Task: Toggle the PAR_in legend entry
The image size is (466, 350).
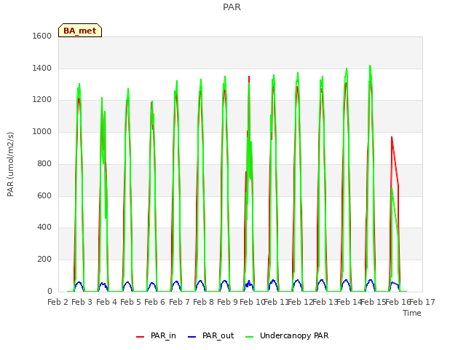Action: point(156,335)
